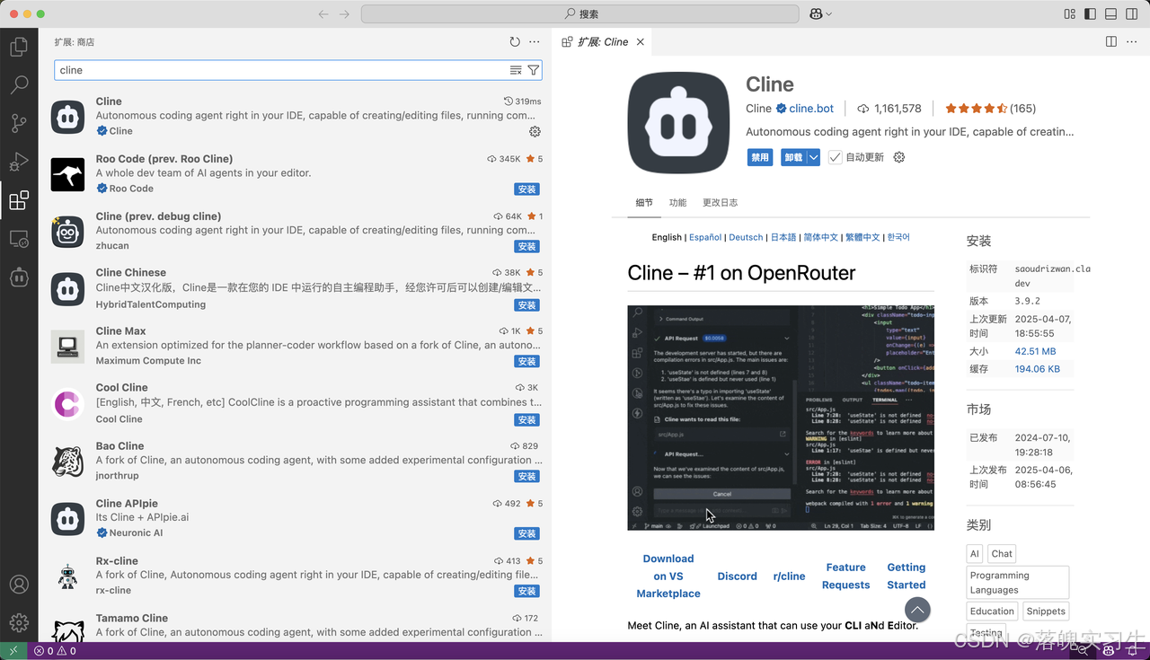Install the Cline Max extension

527,362
